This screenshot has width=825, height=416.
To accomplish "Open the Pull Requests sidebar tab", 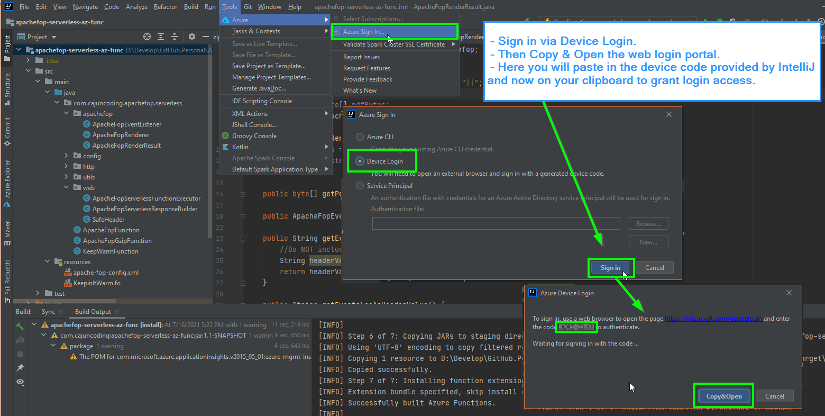I will [x=7, y=281].
